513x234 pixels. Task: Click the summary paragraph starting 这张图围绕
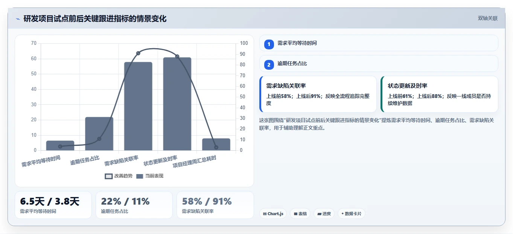(376, 124)
